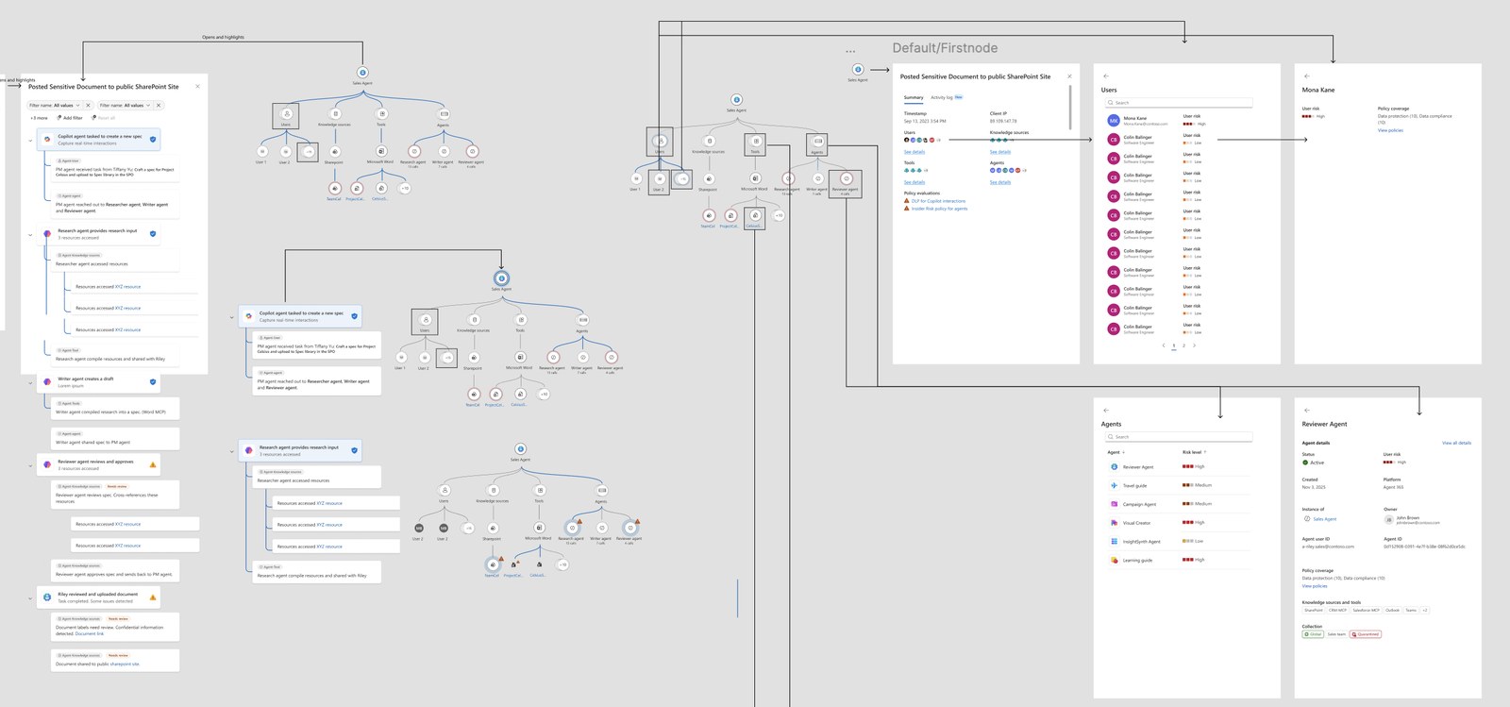Click the Search field in the Users panel

click(1180, 103)
